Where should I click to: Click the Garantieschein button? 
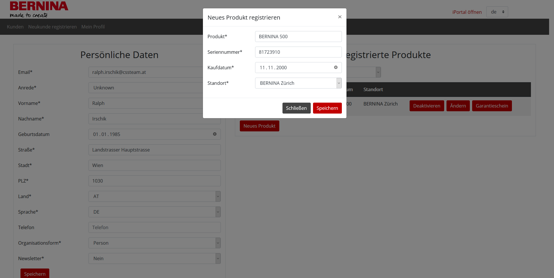[492, 106]
